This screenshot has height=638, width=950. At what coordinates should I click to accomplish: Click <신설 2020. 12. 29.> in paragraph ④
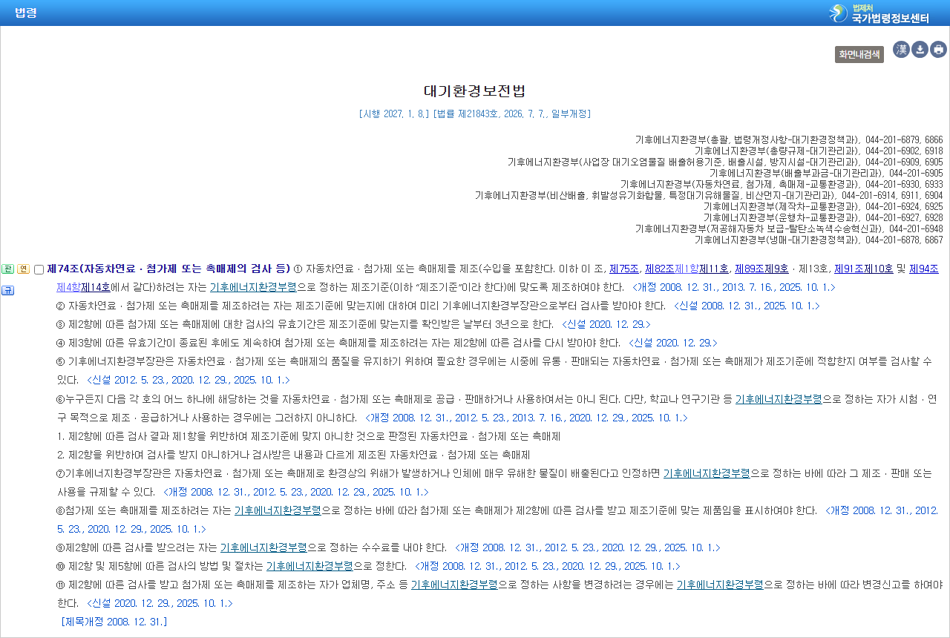(673, 343)
